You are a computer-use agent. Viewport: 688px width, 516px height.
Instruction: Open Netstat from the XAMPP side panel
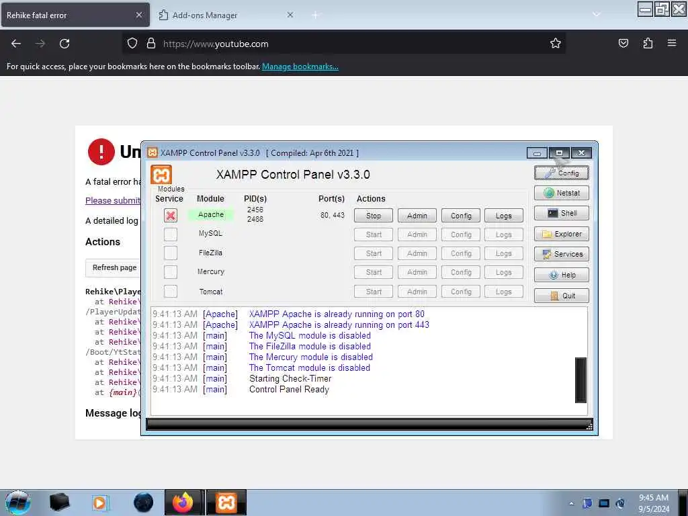click(x=561, y=193)
